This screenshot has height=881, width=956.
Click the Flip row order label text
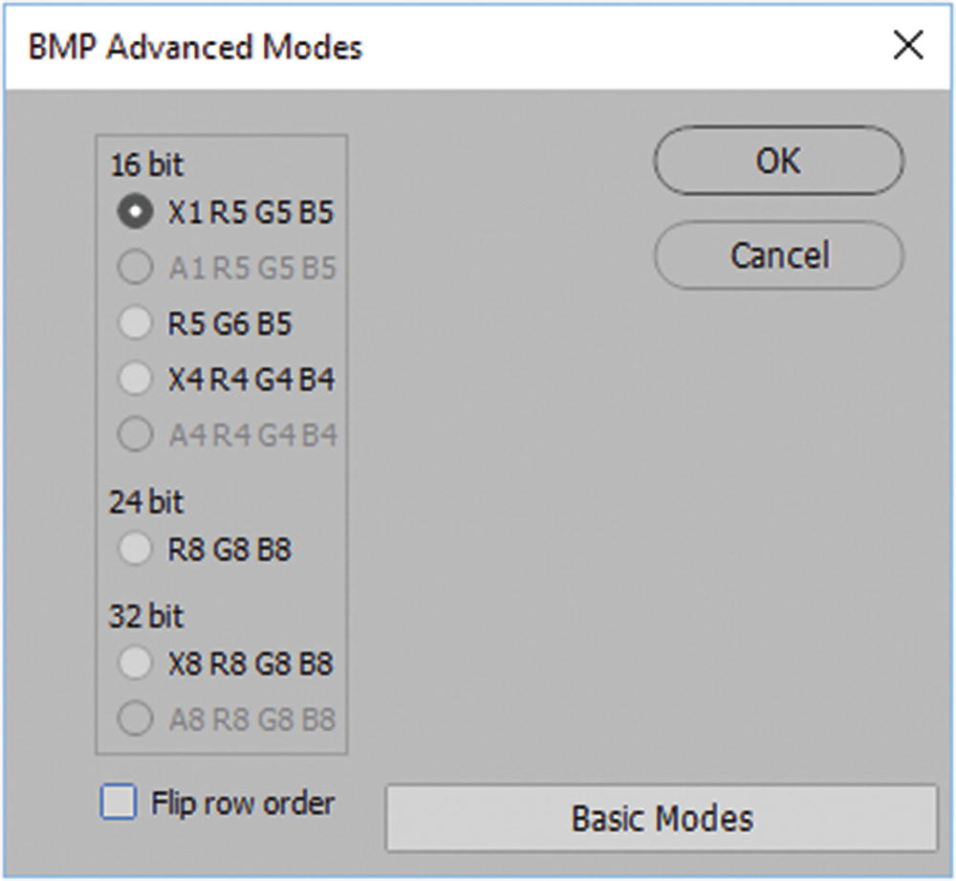(243, 802)
